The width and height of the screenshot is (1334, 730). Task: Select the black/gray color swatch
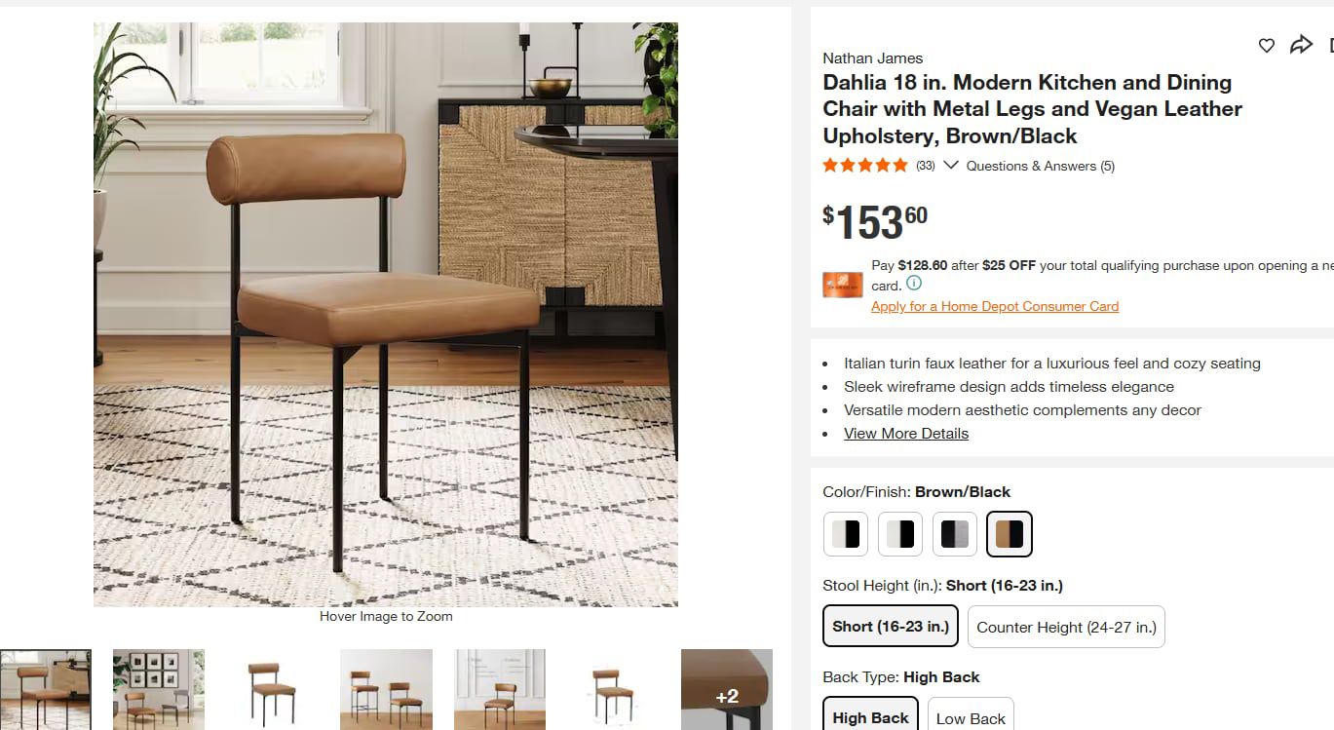click(955, 534)
